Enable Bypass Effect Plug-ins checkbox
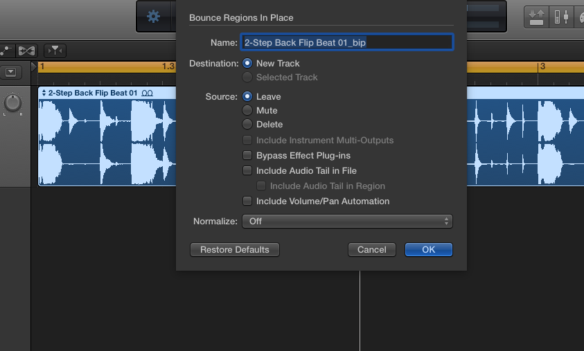The height and width of the screenshot is (351, 584). click(x=247, y=156)
